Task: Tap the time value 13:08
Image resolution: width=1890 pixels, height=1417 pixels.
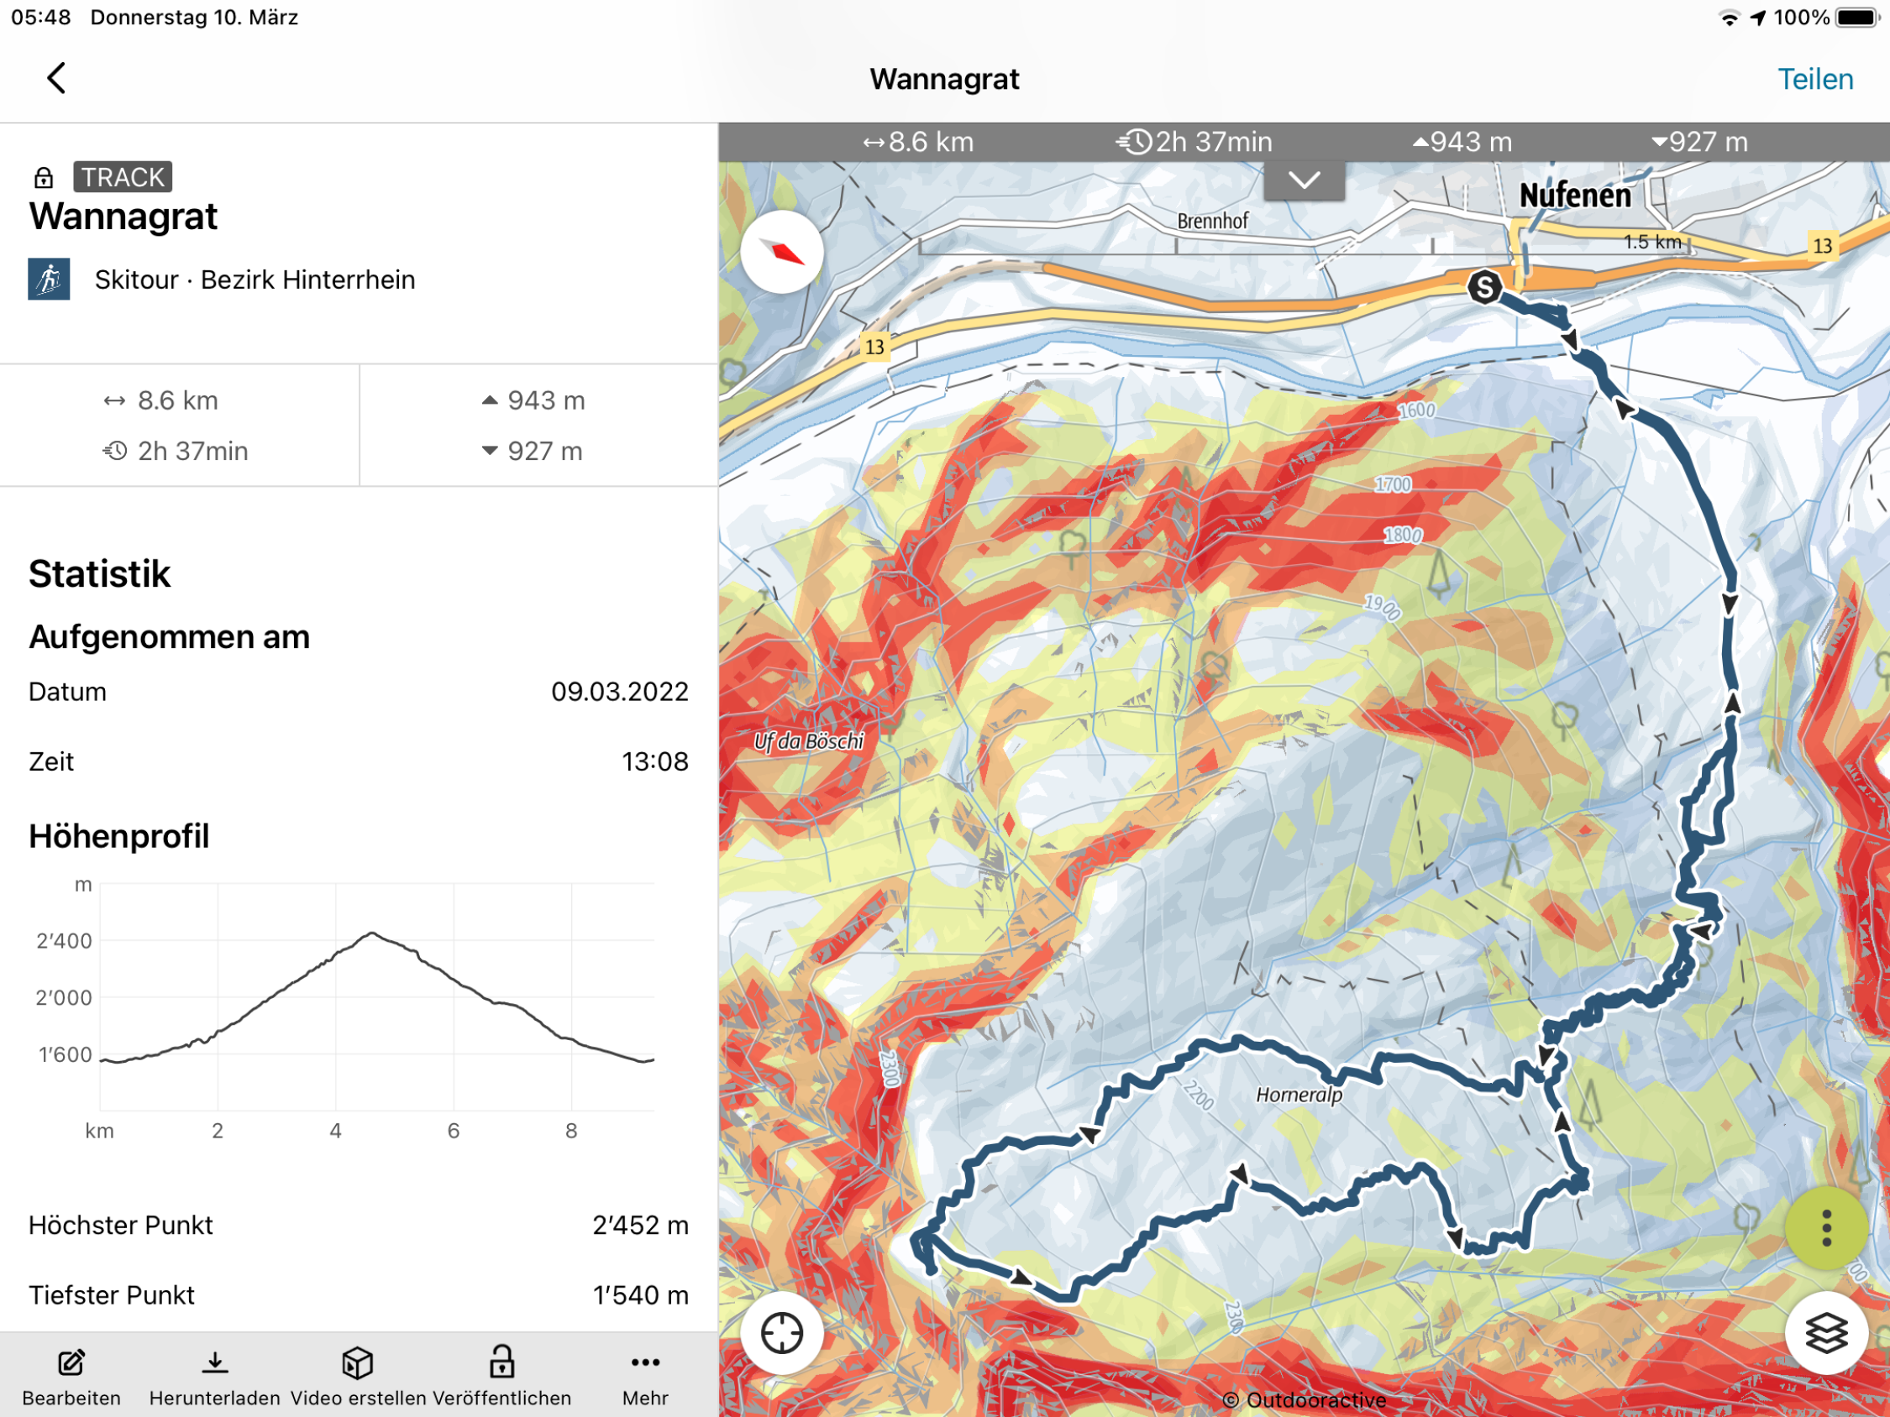Action: (654, 761)
